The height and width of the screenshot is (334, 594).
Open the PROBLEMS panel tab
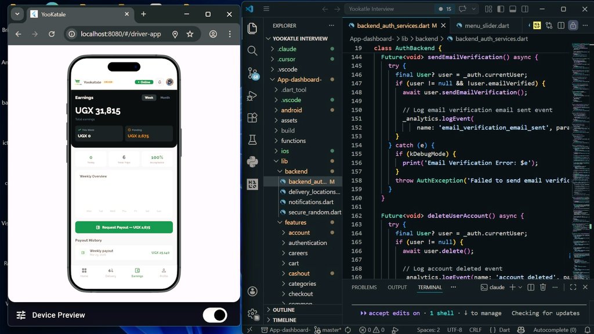364,288
